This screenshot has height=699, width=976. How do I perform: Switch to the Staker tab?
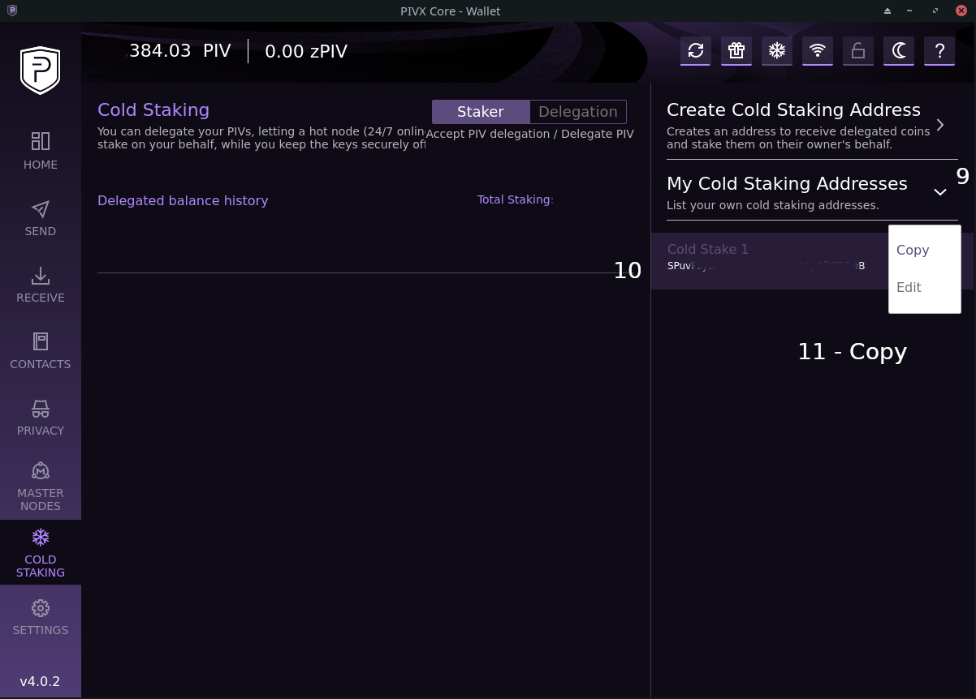tap(481, 112)
